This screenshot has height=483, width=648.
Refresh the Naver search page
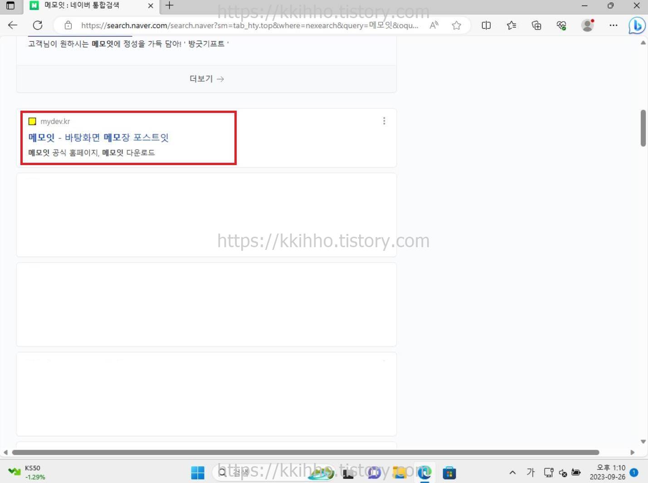(38, 25)
